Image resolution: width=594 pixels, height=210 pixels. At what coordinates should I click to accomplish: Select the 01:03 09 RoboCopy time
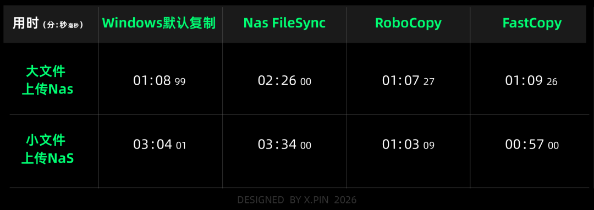coord(408,145)
